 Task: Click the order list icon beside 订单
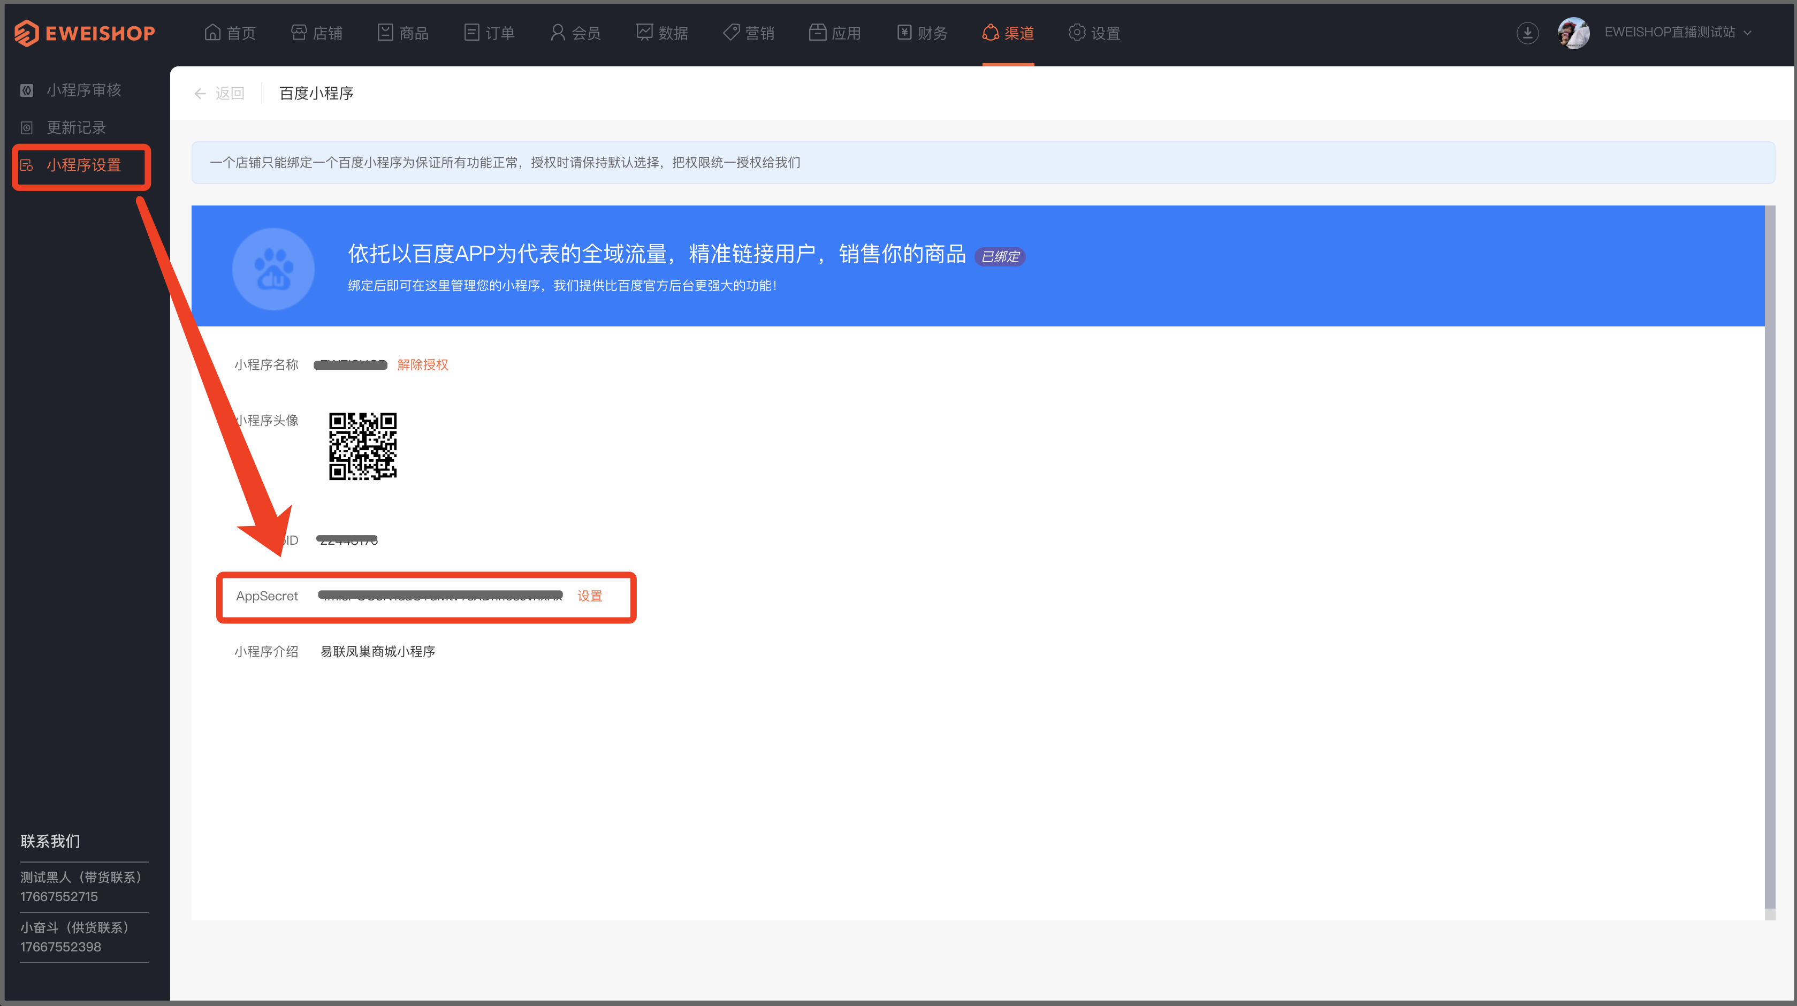tap(471, 32)
